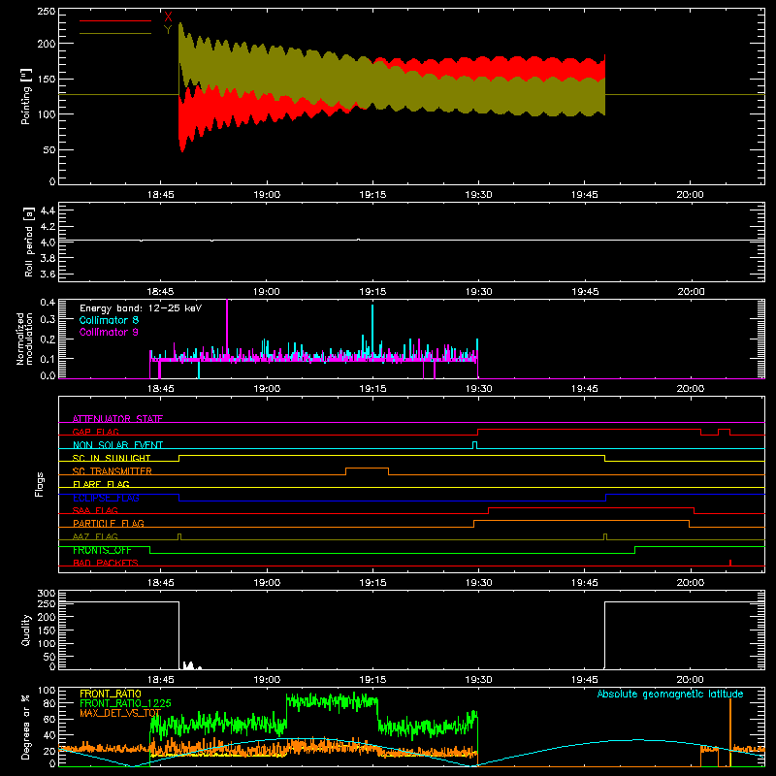Click the BAD_PACKETS red spike marker

coord(730,563)
